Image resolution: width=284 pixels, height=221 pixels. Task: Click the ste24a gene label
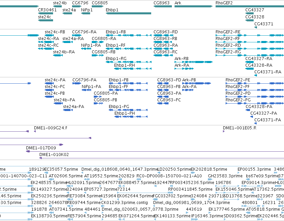tap(69, 10)
